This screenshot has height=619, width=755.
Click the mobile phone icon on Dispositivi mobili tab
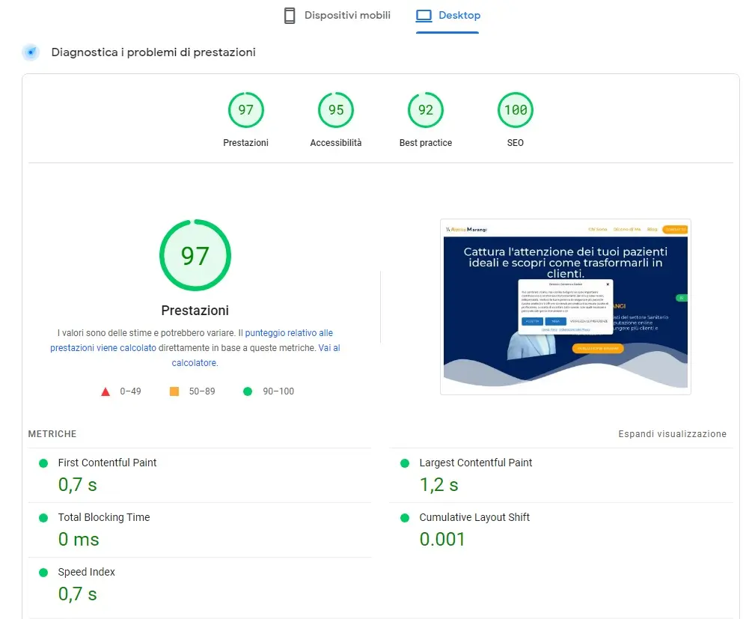point(287,15)
